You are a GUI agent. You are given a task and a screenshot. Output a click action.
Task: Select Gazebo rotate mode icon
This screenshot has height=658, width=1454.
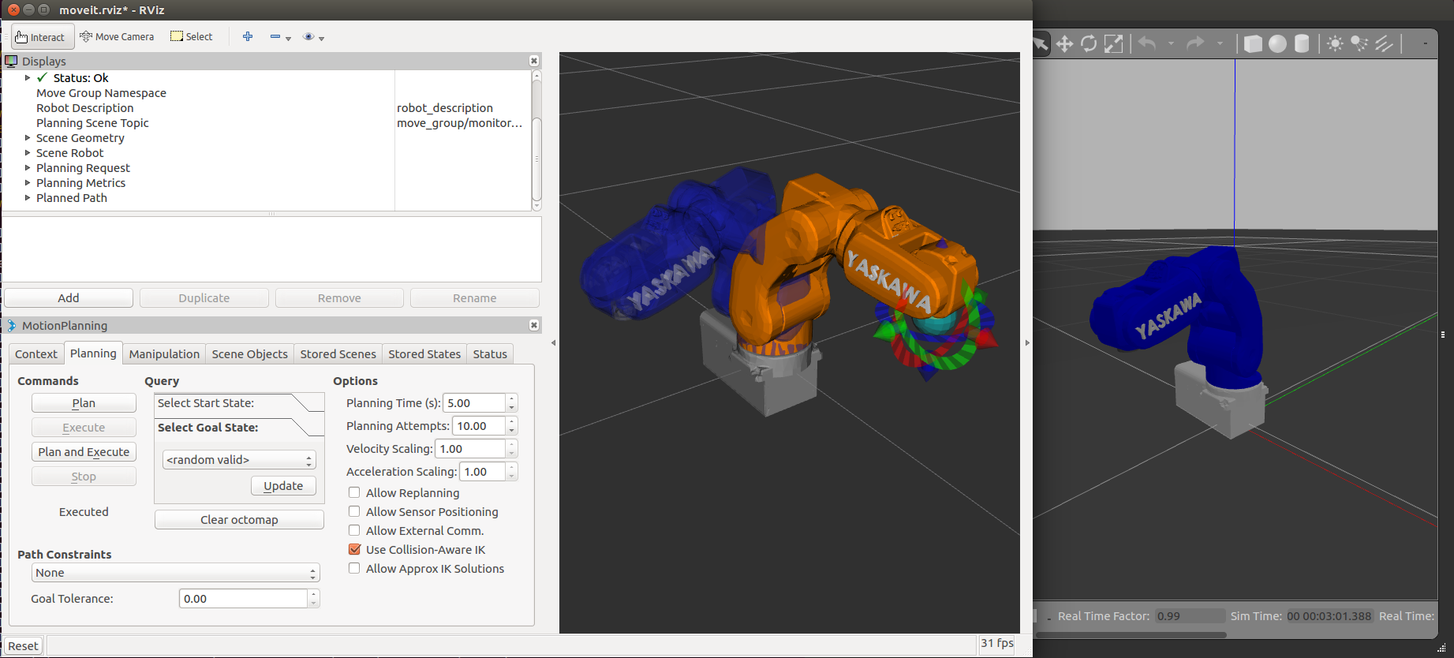[1089, 43]
